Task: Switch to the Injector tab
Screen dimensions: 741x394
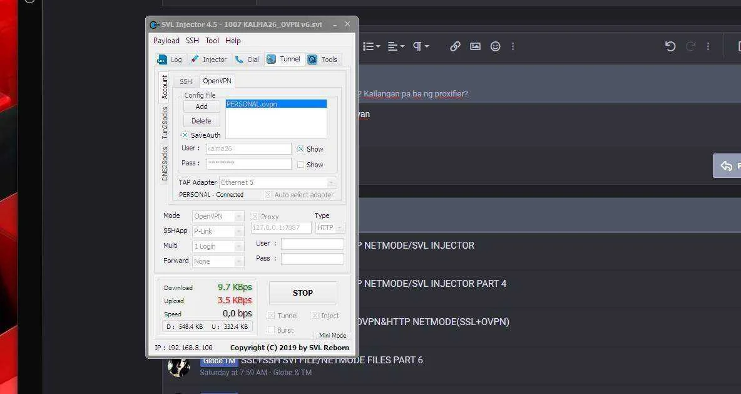Action: 208,60
